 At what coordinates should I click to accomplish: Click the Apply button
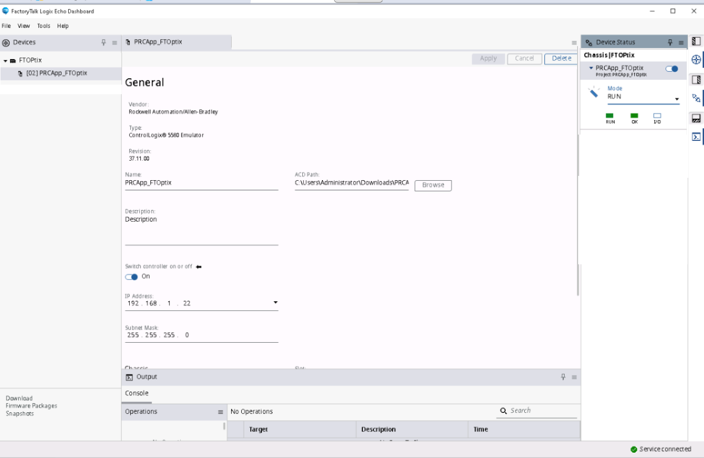click(x=488, y=59)
